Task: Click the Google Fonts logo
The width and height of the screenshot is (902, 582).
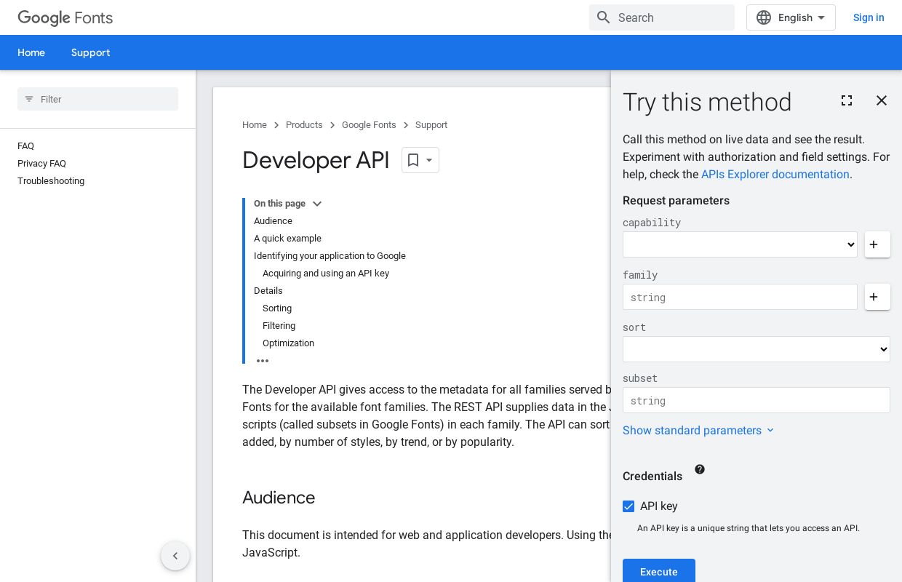Action: coord(65,17)
